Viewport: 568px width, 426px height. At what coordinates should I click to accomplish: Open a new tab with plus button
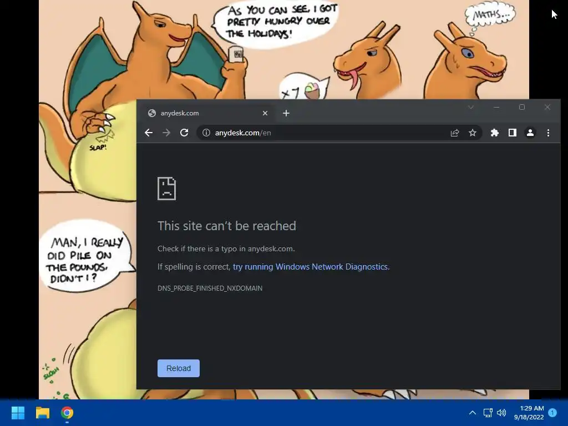[x=286, y=113]
